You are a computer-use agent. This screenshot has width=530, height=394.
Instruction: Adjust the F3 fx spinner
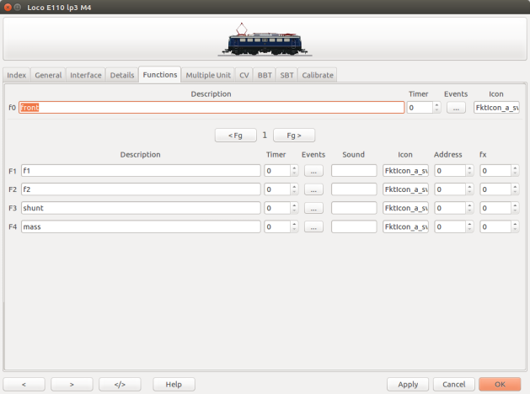click(x=495, y=208)
